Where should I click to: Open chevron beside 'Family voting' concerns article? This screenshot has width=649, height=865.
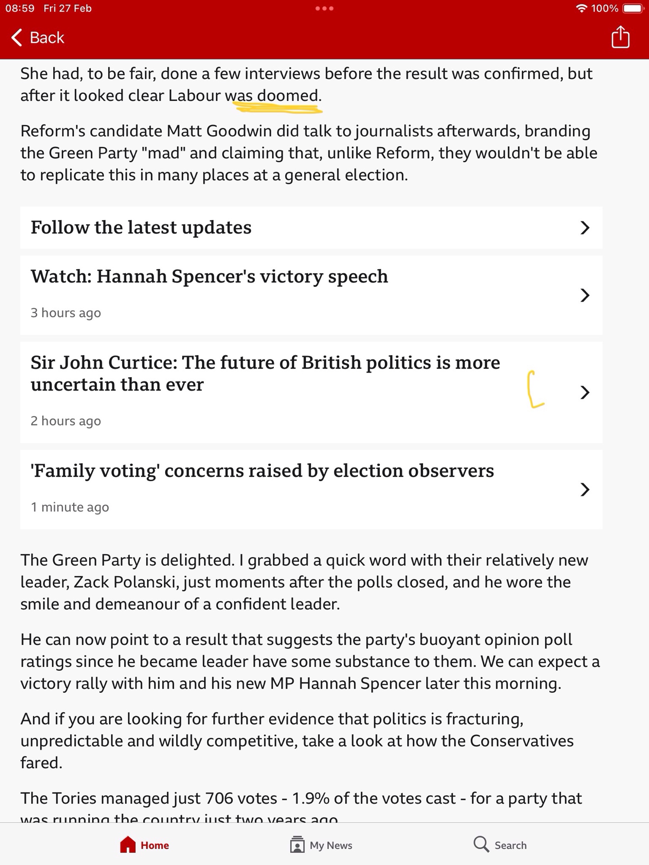pyautogui.click(x=585, y=489)
